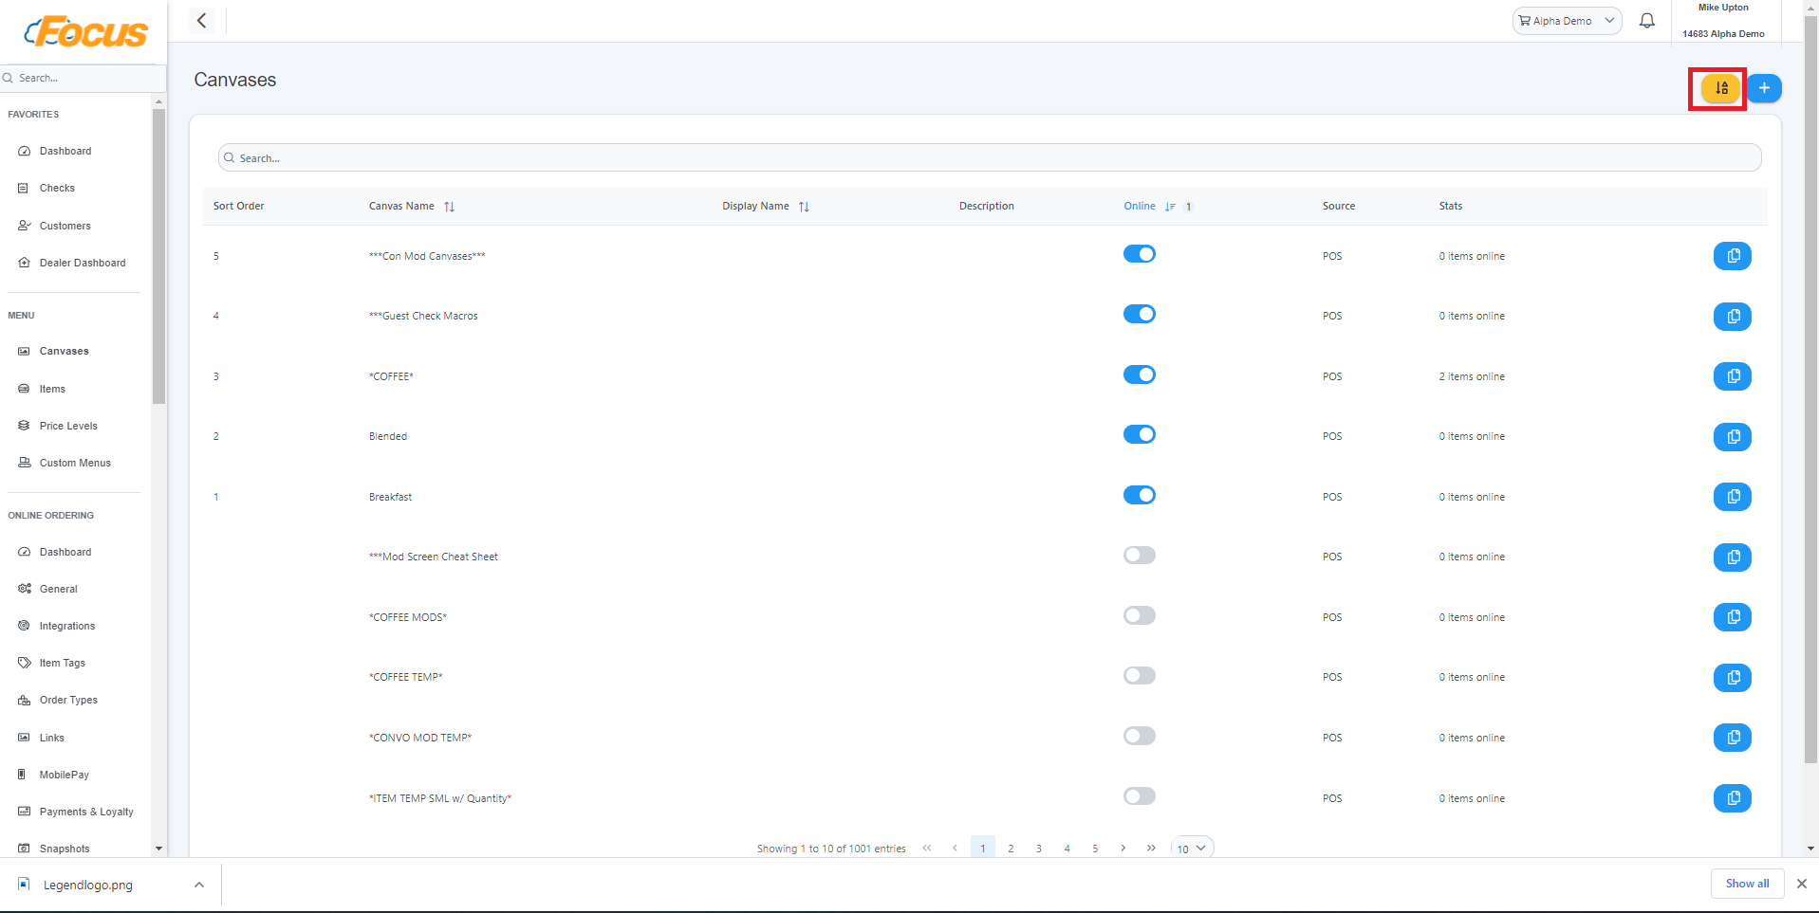Viewport: 1819px width, 913px height.
Task: Enable the *COFFEE MODS* canvas online
Action: pos(1139,615)
